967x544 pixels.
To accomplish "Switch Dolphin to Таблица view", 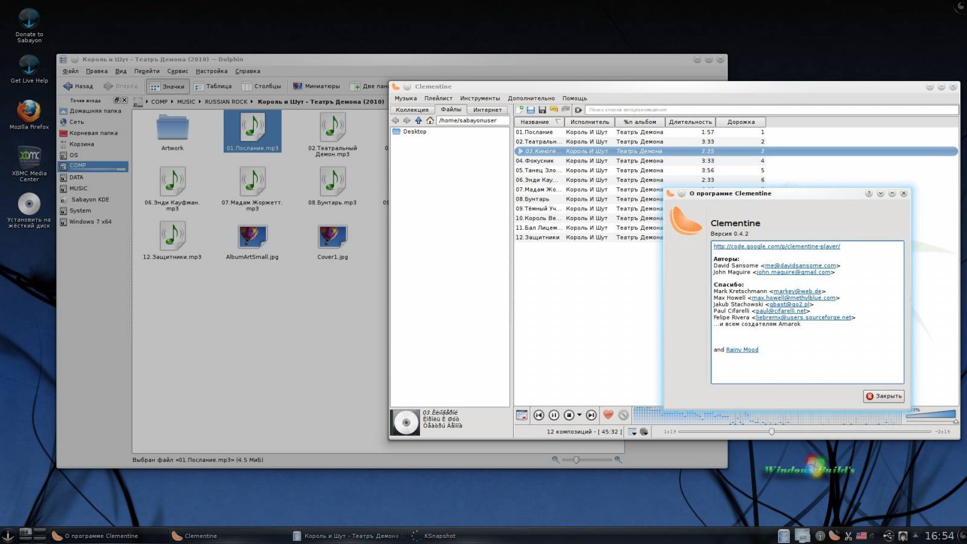I will pos(213,86).
